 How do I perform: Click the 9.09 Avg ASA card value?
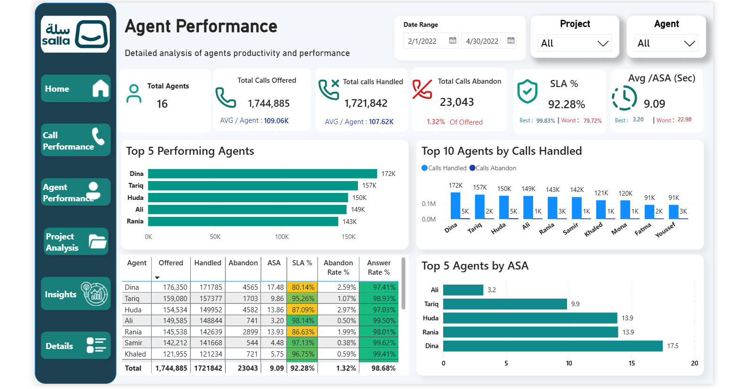tap(654, 104)
